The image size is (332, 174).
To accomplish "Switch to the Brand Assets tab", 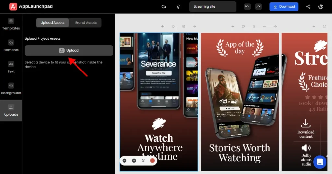I will coord(86,23).
